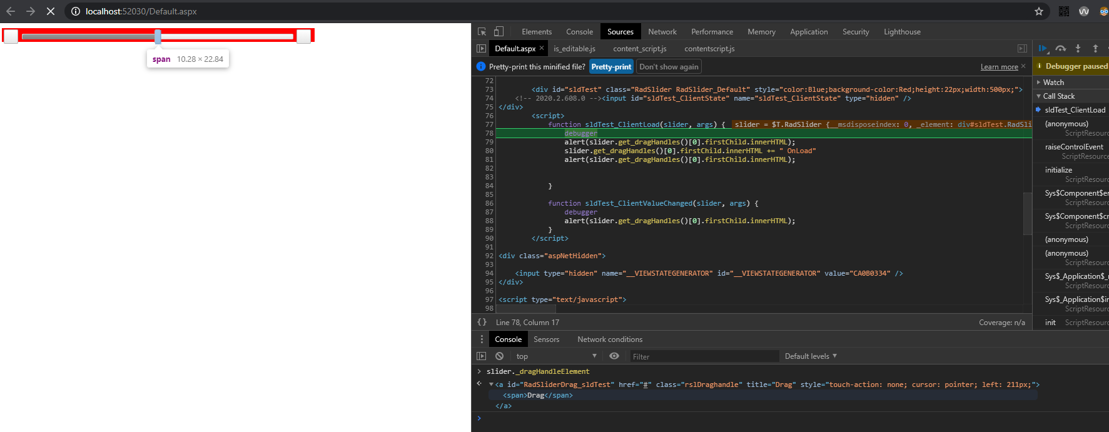Click the slider drag handle
The height and width of the screenshot is (432, 1109).
click(x=158, y=37)
